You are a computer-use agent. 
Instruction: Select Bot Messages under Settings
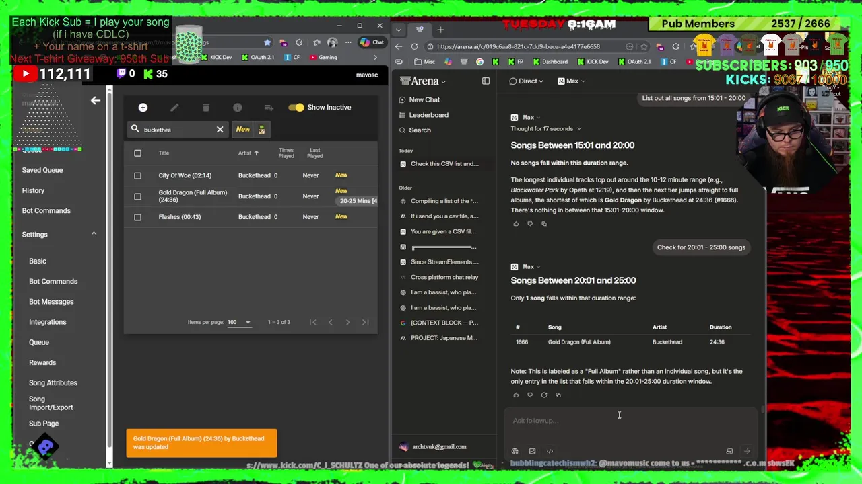click(x=51, y=301)
